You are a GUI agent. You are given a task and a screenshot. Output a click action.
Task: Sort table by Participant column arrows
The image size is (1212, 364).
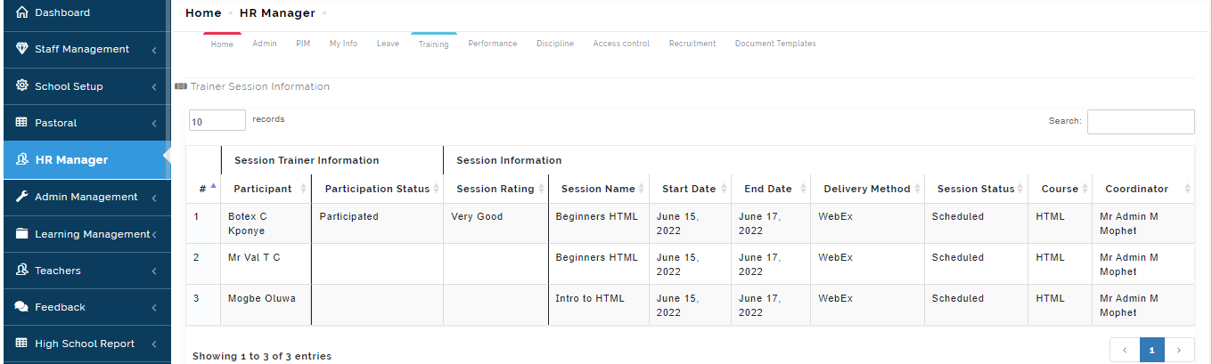coord(304,189)
